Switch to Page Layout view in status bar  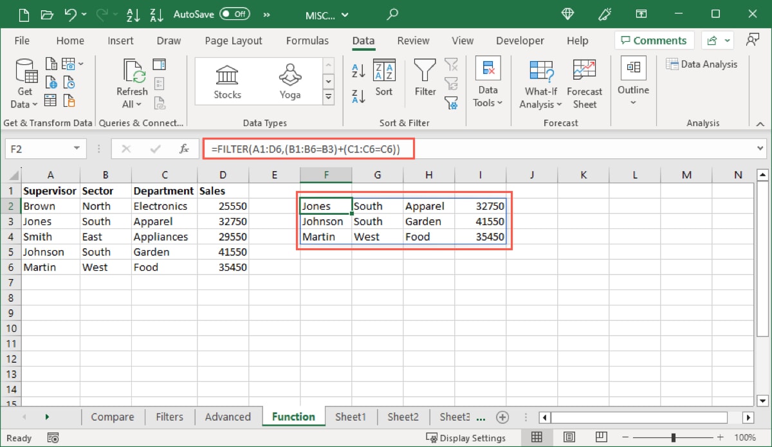click(x=569, y=437)
